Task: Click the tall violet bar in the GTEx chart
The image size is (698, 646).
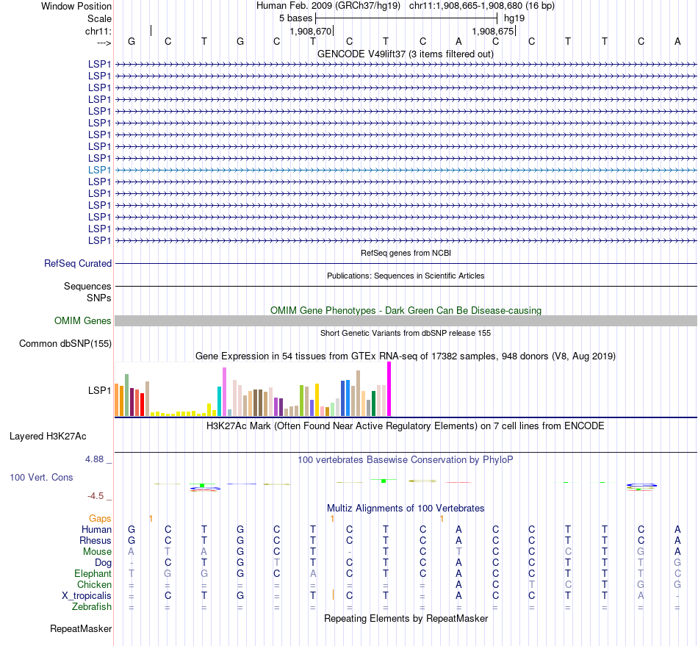Action: 224,392
